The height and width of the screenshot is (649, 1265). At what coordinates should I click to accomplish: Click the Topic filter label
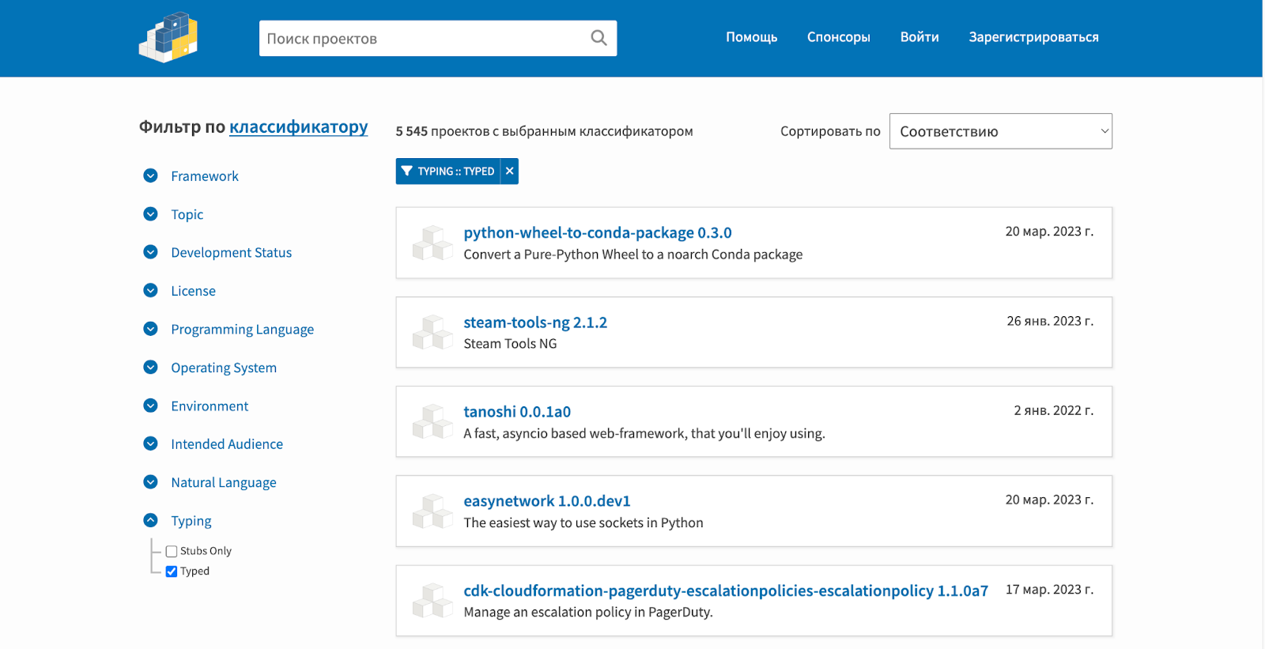187,214
